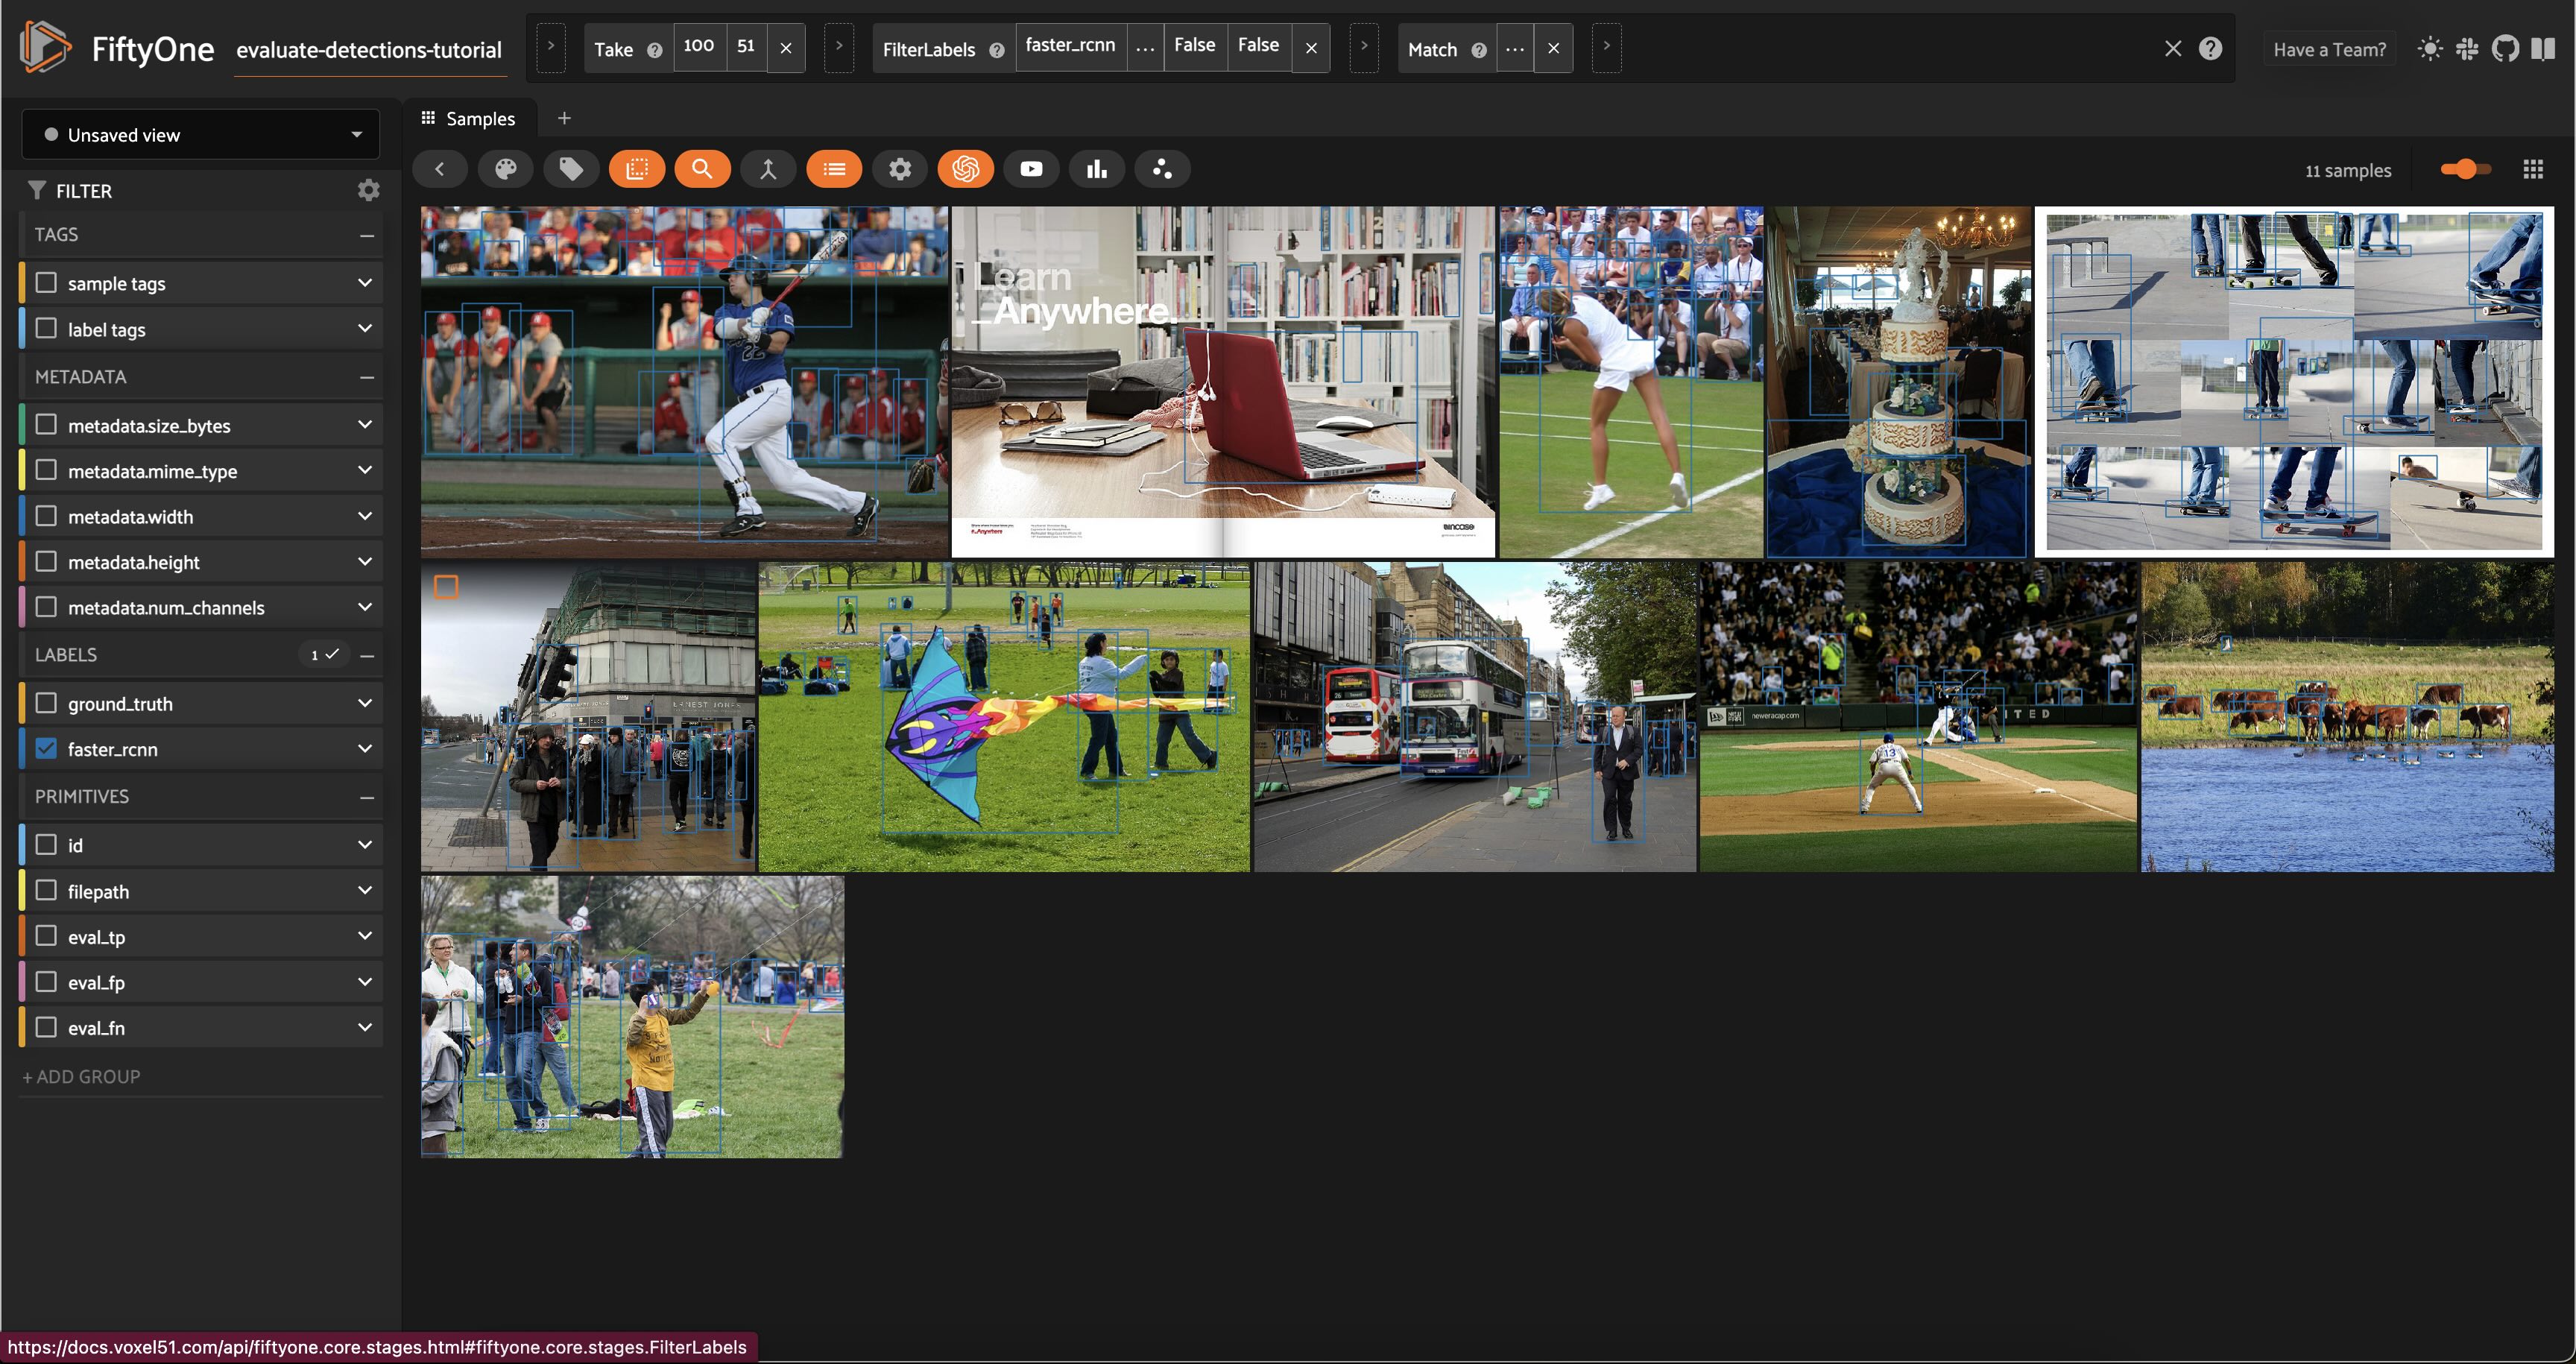Adjust the orange grid zoom slider
This screenshot has height=1364, width=2576.
pyautogui.click(x=2465, y=169)
